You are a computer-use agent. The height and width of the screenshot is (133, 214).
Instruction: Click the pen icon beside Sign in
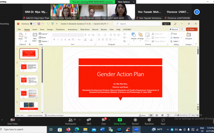tap(175, 24)
